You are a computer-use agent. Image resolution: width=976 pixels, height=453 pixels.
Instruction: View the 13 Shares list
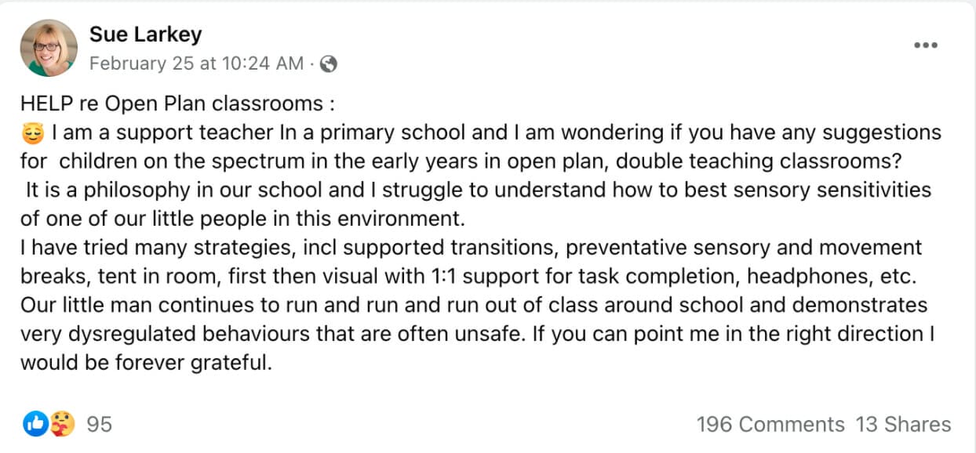(903, 424)
